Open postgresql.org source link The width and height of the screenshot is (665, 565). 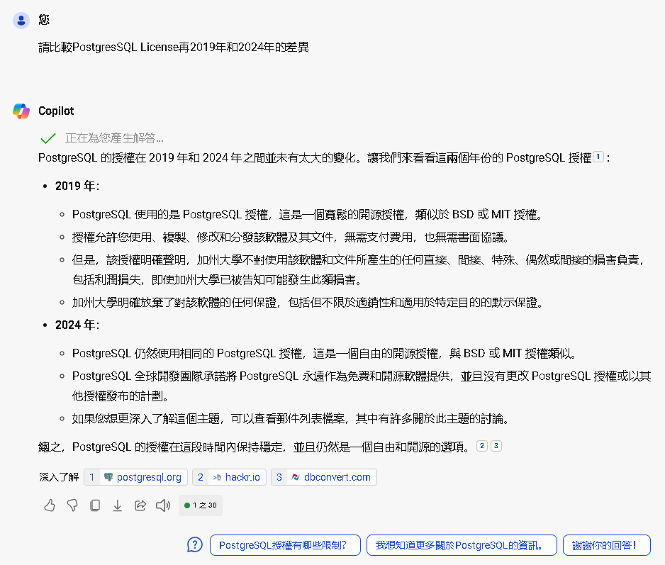(135, 477)
